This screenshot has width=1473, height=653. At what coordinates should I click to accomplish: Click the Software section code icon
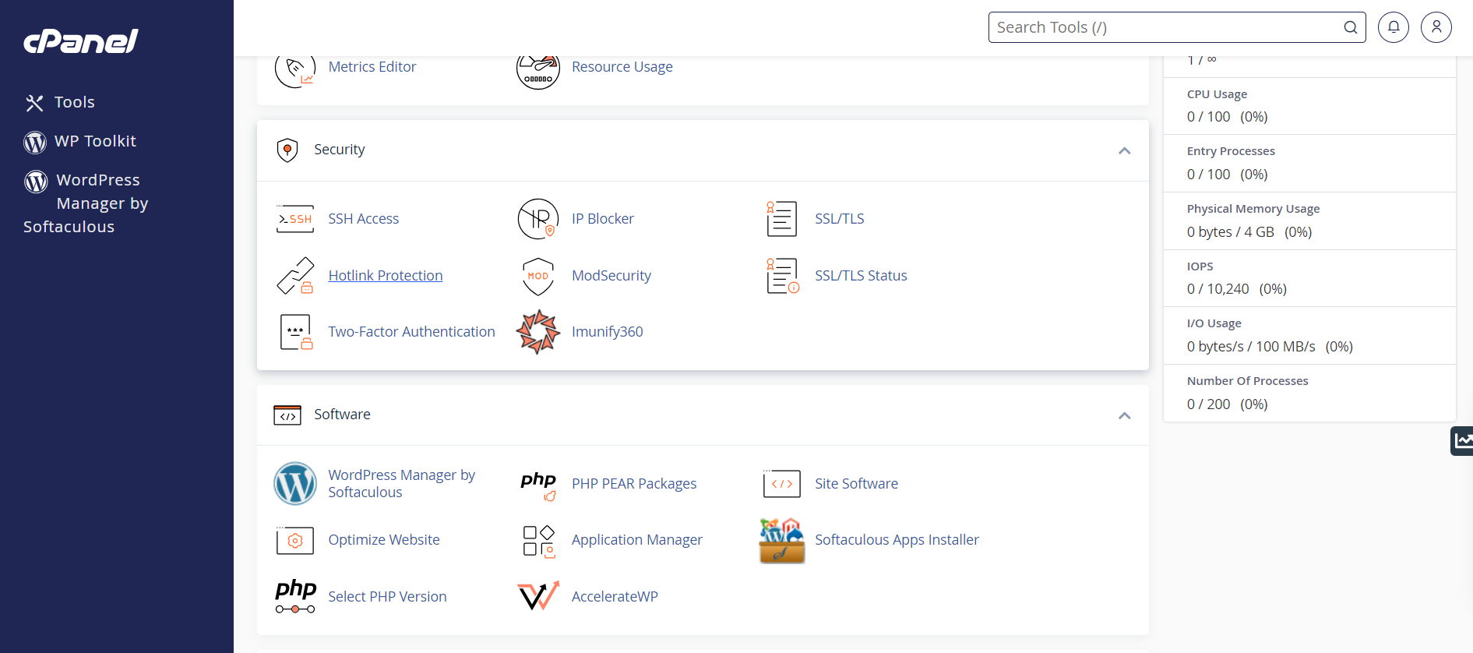(287, 415)
